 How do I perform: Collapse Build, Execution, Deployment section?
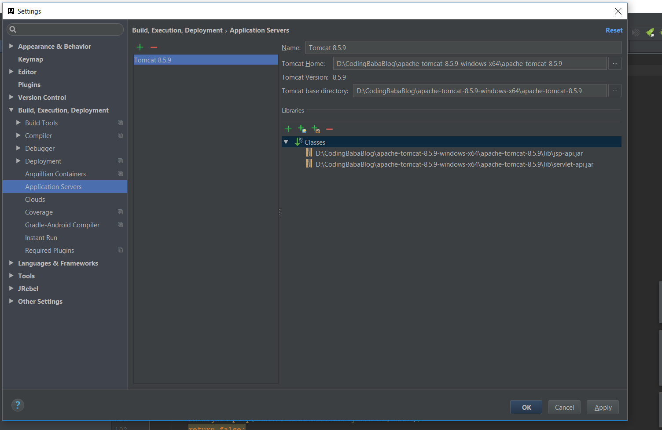[11, 109]
